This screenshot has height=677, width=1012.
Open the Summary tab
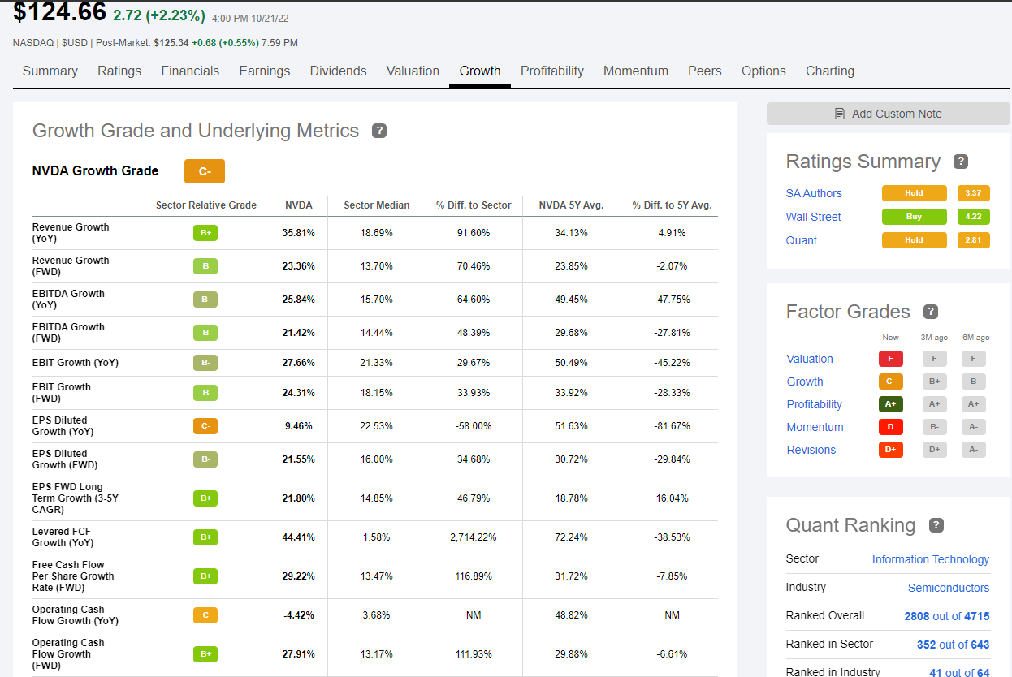[x=50, y=71]
